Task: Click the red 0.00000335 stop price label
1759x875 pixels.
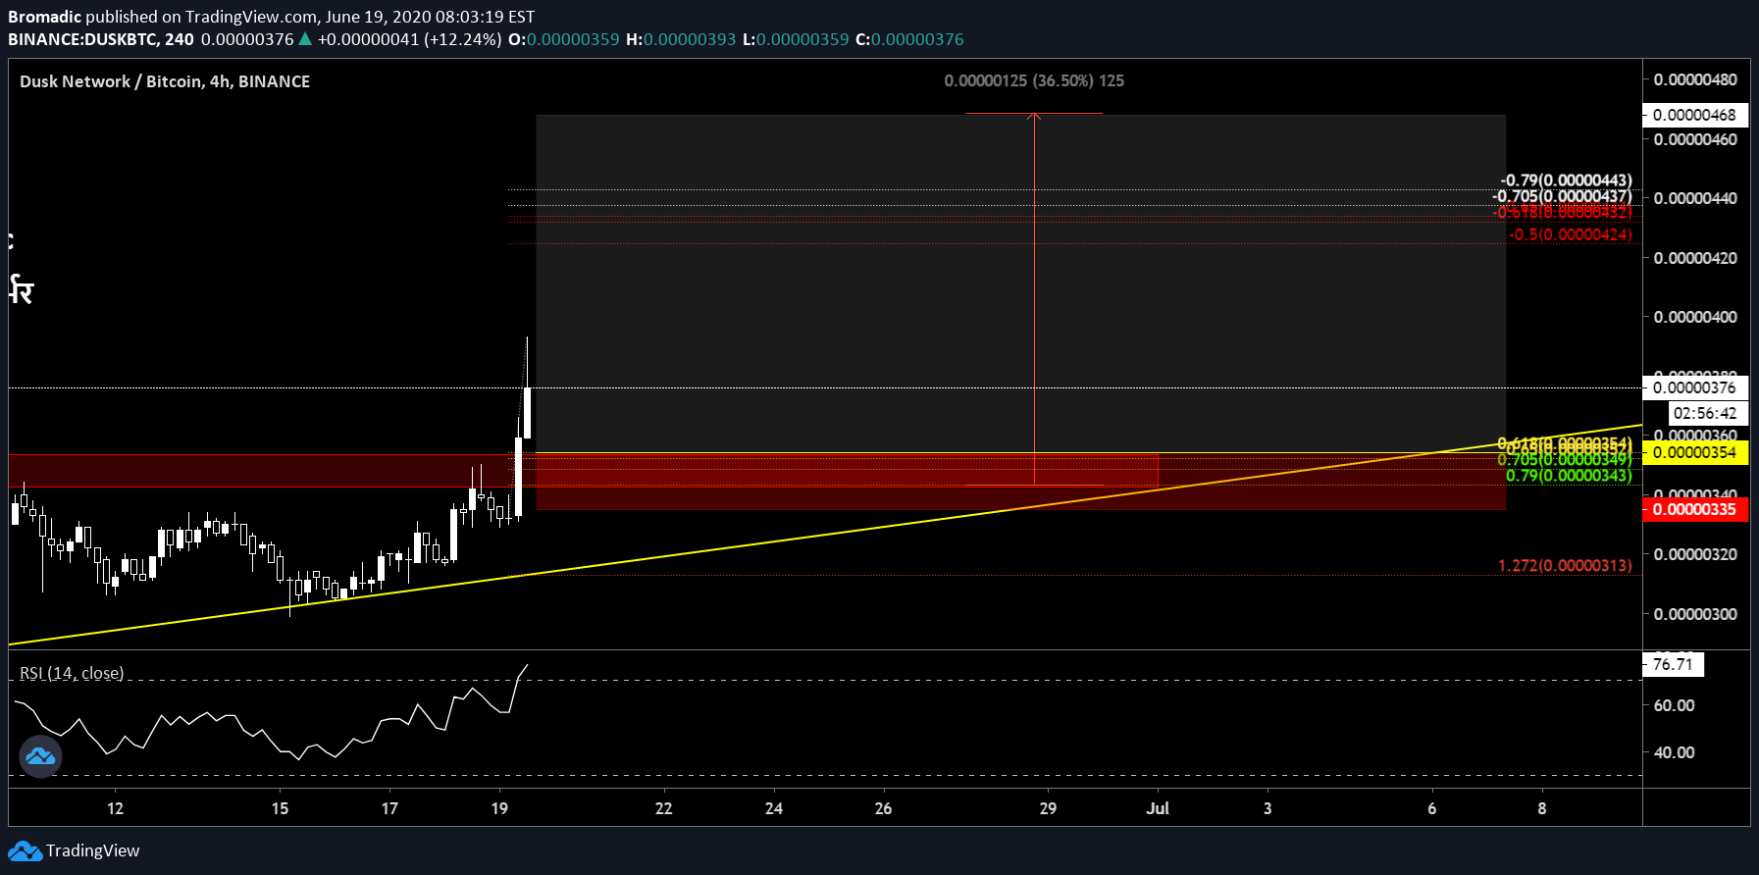Action: pyautogui.click(x=1694, y=509)
